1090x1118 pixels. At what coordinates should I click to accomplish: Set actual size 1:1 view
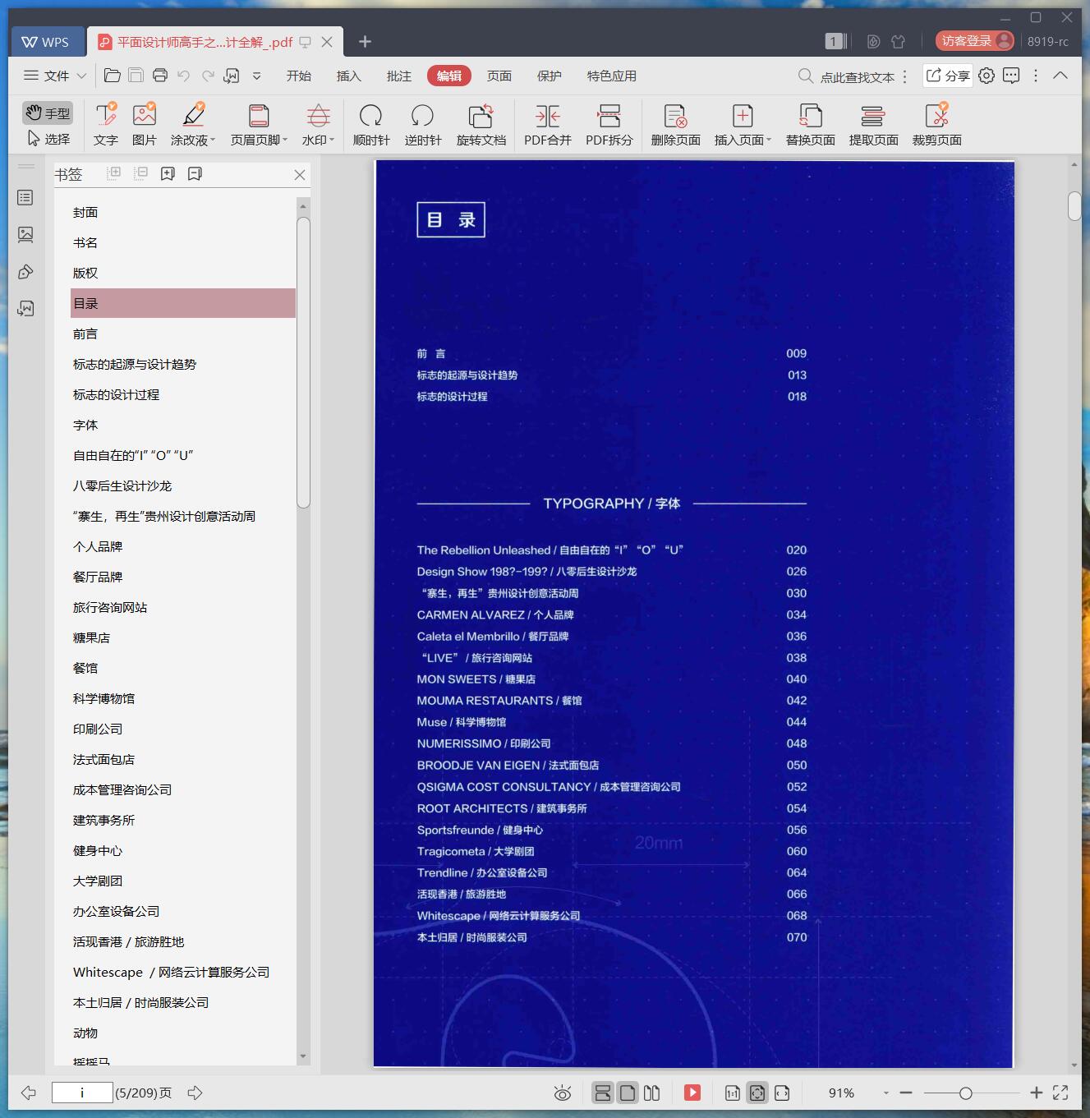[733, 1093]
